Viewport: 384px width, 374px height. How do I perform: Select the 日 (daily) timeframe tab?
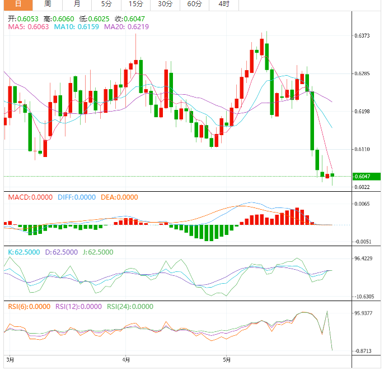[x=18, y=4]
